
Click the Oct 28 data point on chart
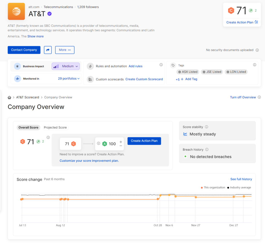[158, 199]
